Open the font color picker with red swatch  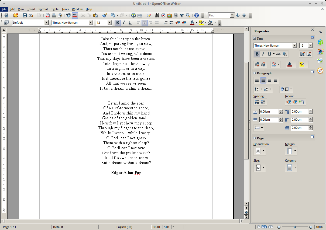(193, 23)
